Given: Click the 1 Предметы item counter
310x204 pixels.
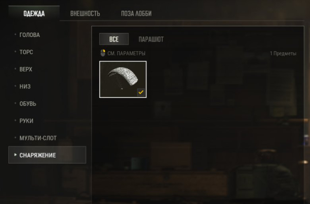Looking at the screenshot, I should [x=283, y=54].
